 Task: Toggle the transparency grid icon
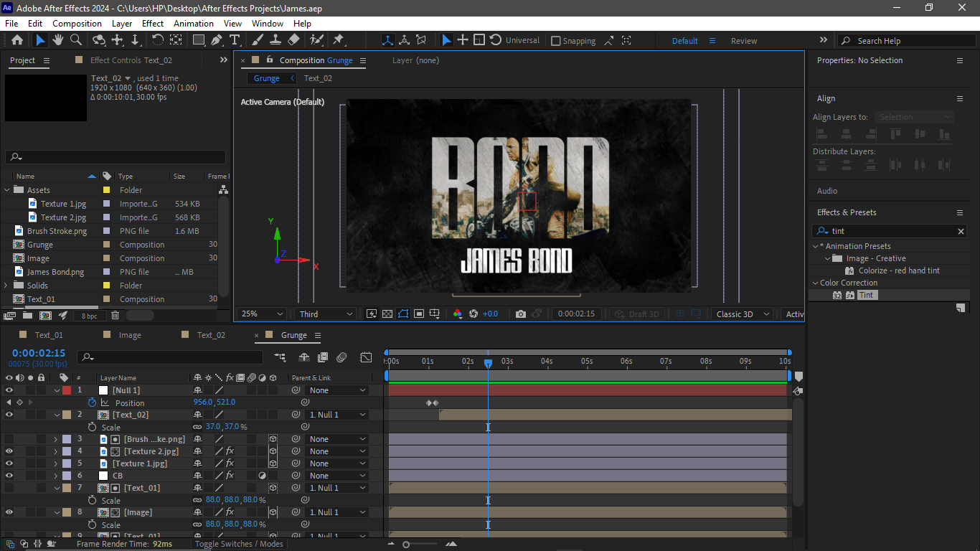(387, 314)
